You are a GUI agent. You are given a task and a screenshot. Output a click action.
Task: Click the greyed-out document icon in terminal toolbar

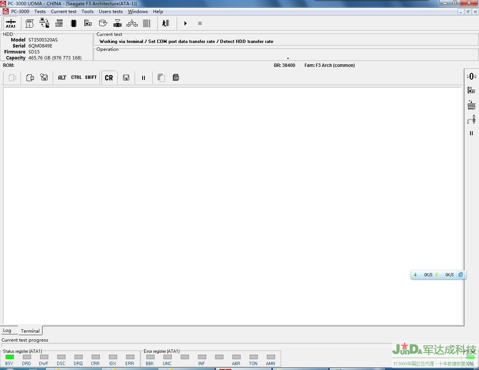pos(13,78)
